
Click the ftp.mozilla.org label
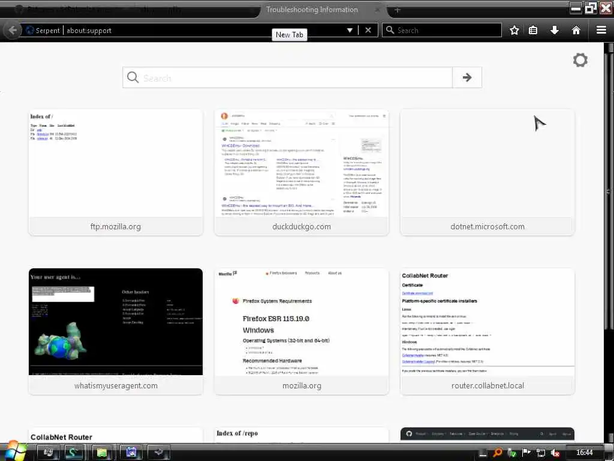[x=116, y=226]
